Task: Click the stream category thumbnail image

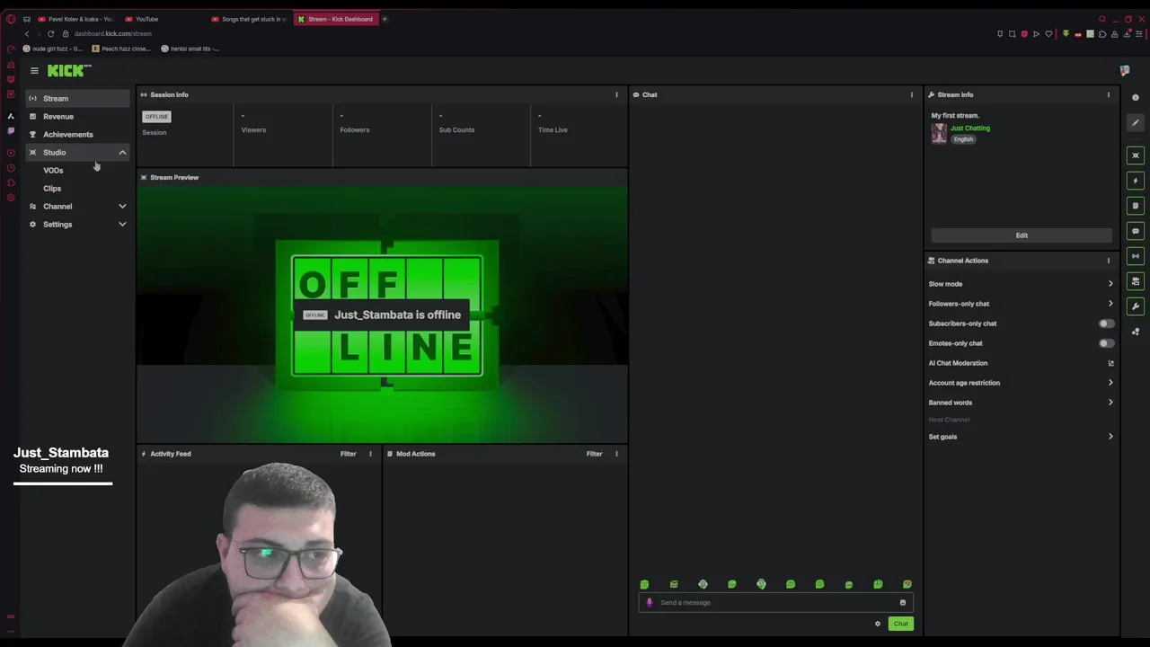Action: 939,133
